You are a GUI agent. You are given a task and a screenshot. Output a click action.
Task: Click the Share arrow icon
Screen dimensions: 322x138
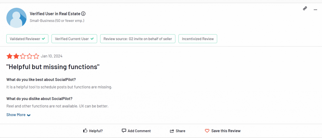click(x=172, y=131)
